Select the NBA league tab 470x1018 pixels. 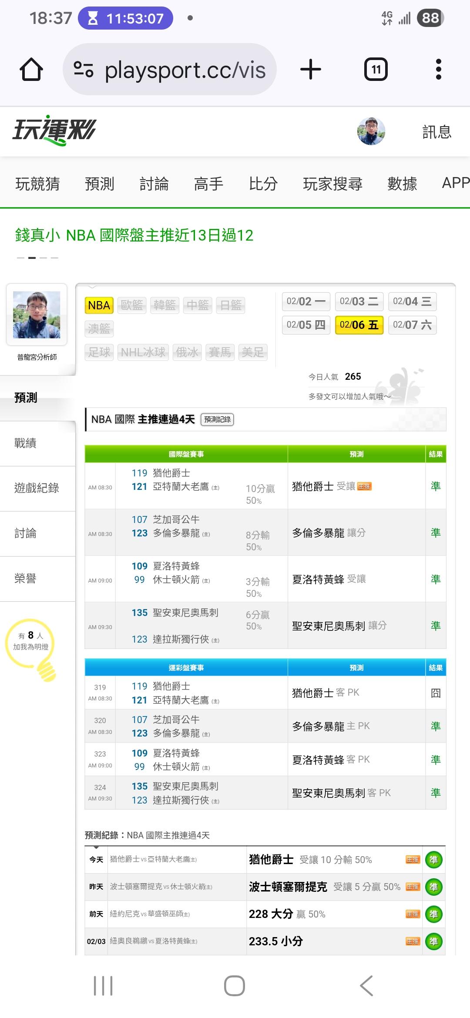pyautogui.click(x=99, y=305)
